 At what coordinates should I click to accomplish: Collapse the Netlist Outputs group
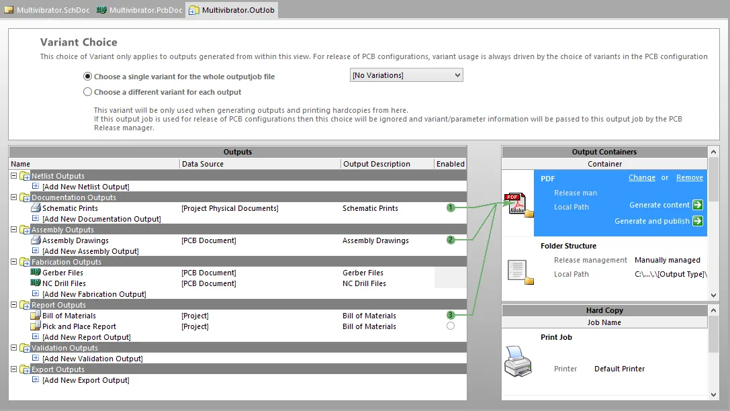[x=14, y=175]
